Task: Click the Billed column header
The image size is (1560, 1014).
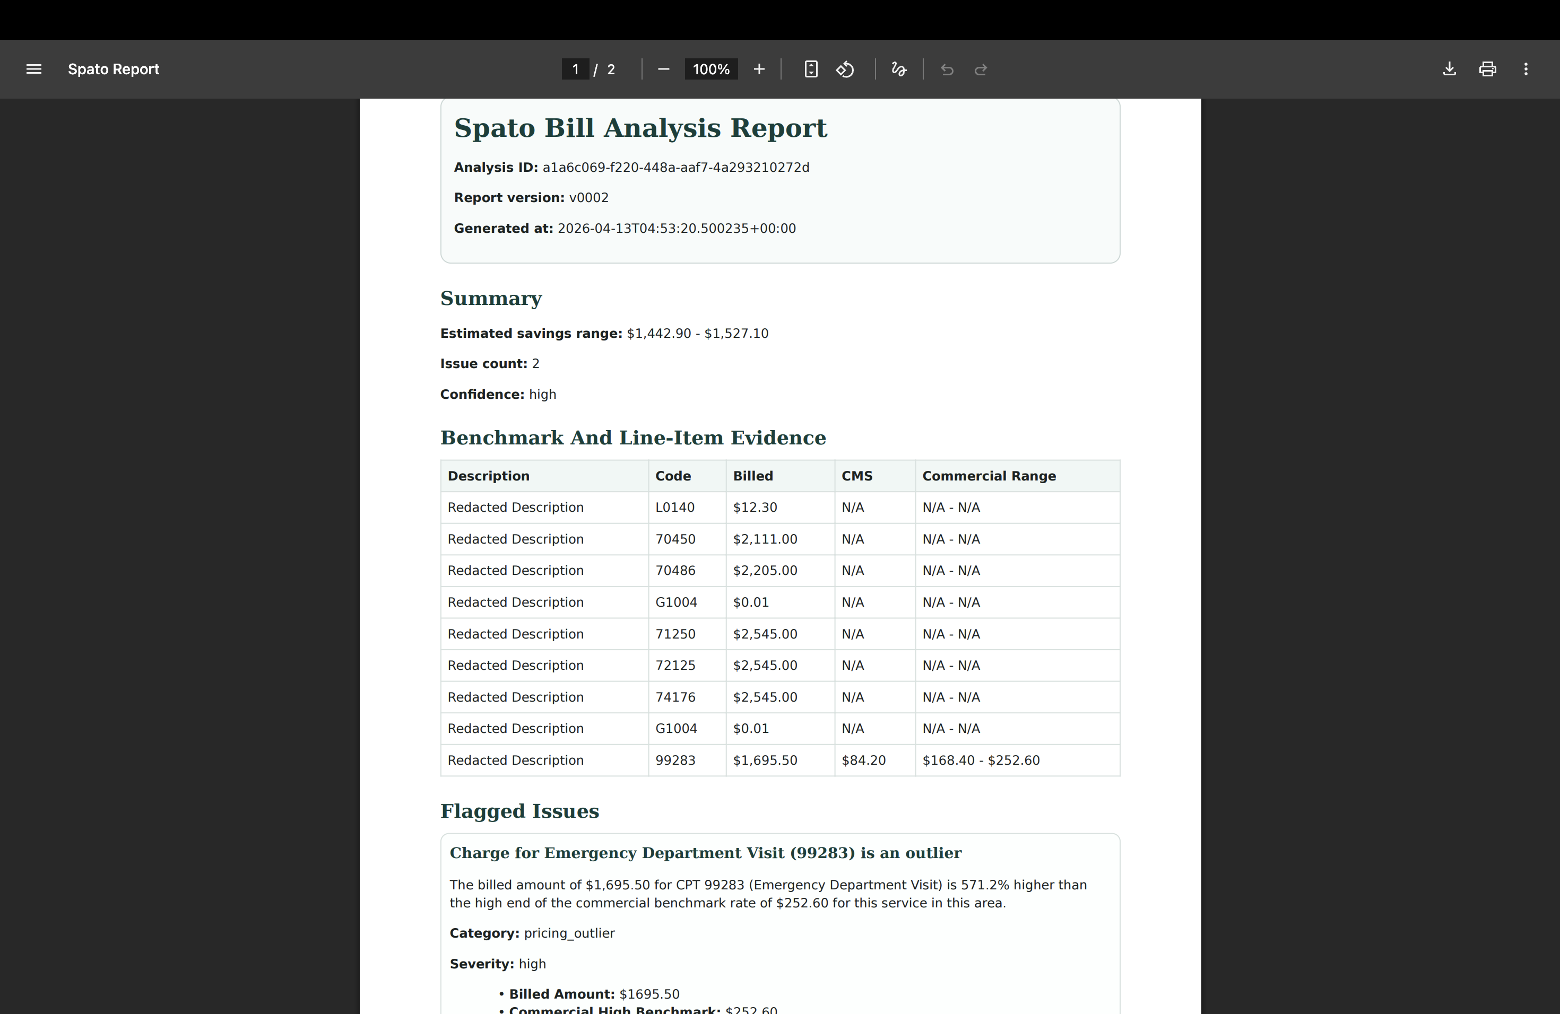Action: click(x=752, y=476)
